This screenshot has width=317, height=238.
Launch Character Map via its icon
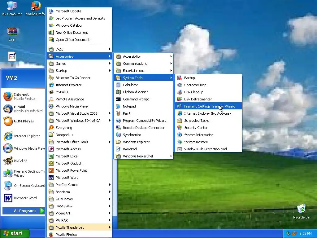coord(179,85)
